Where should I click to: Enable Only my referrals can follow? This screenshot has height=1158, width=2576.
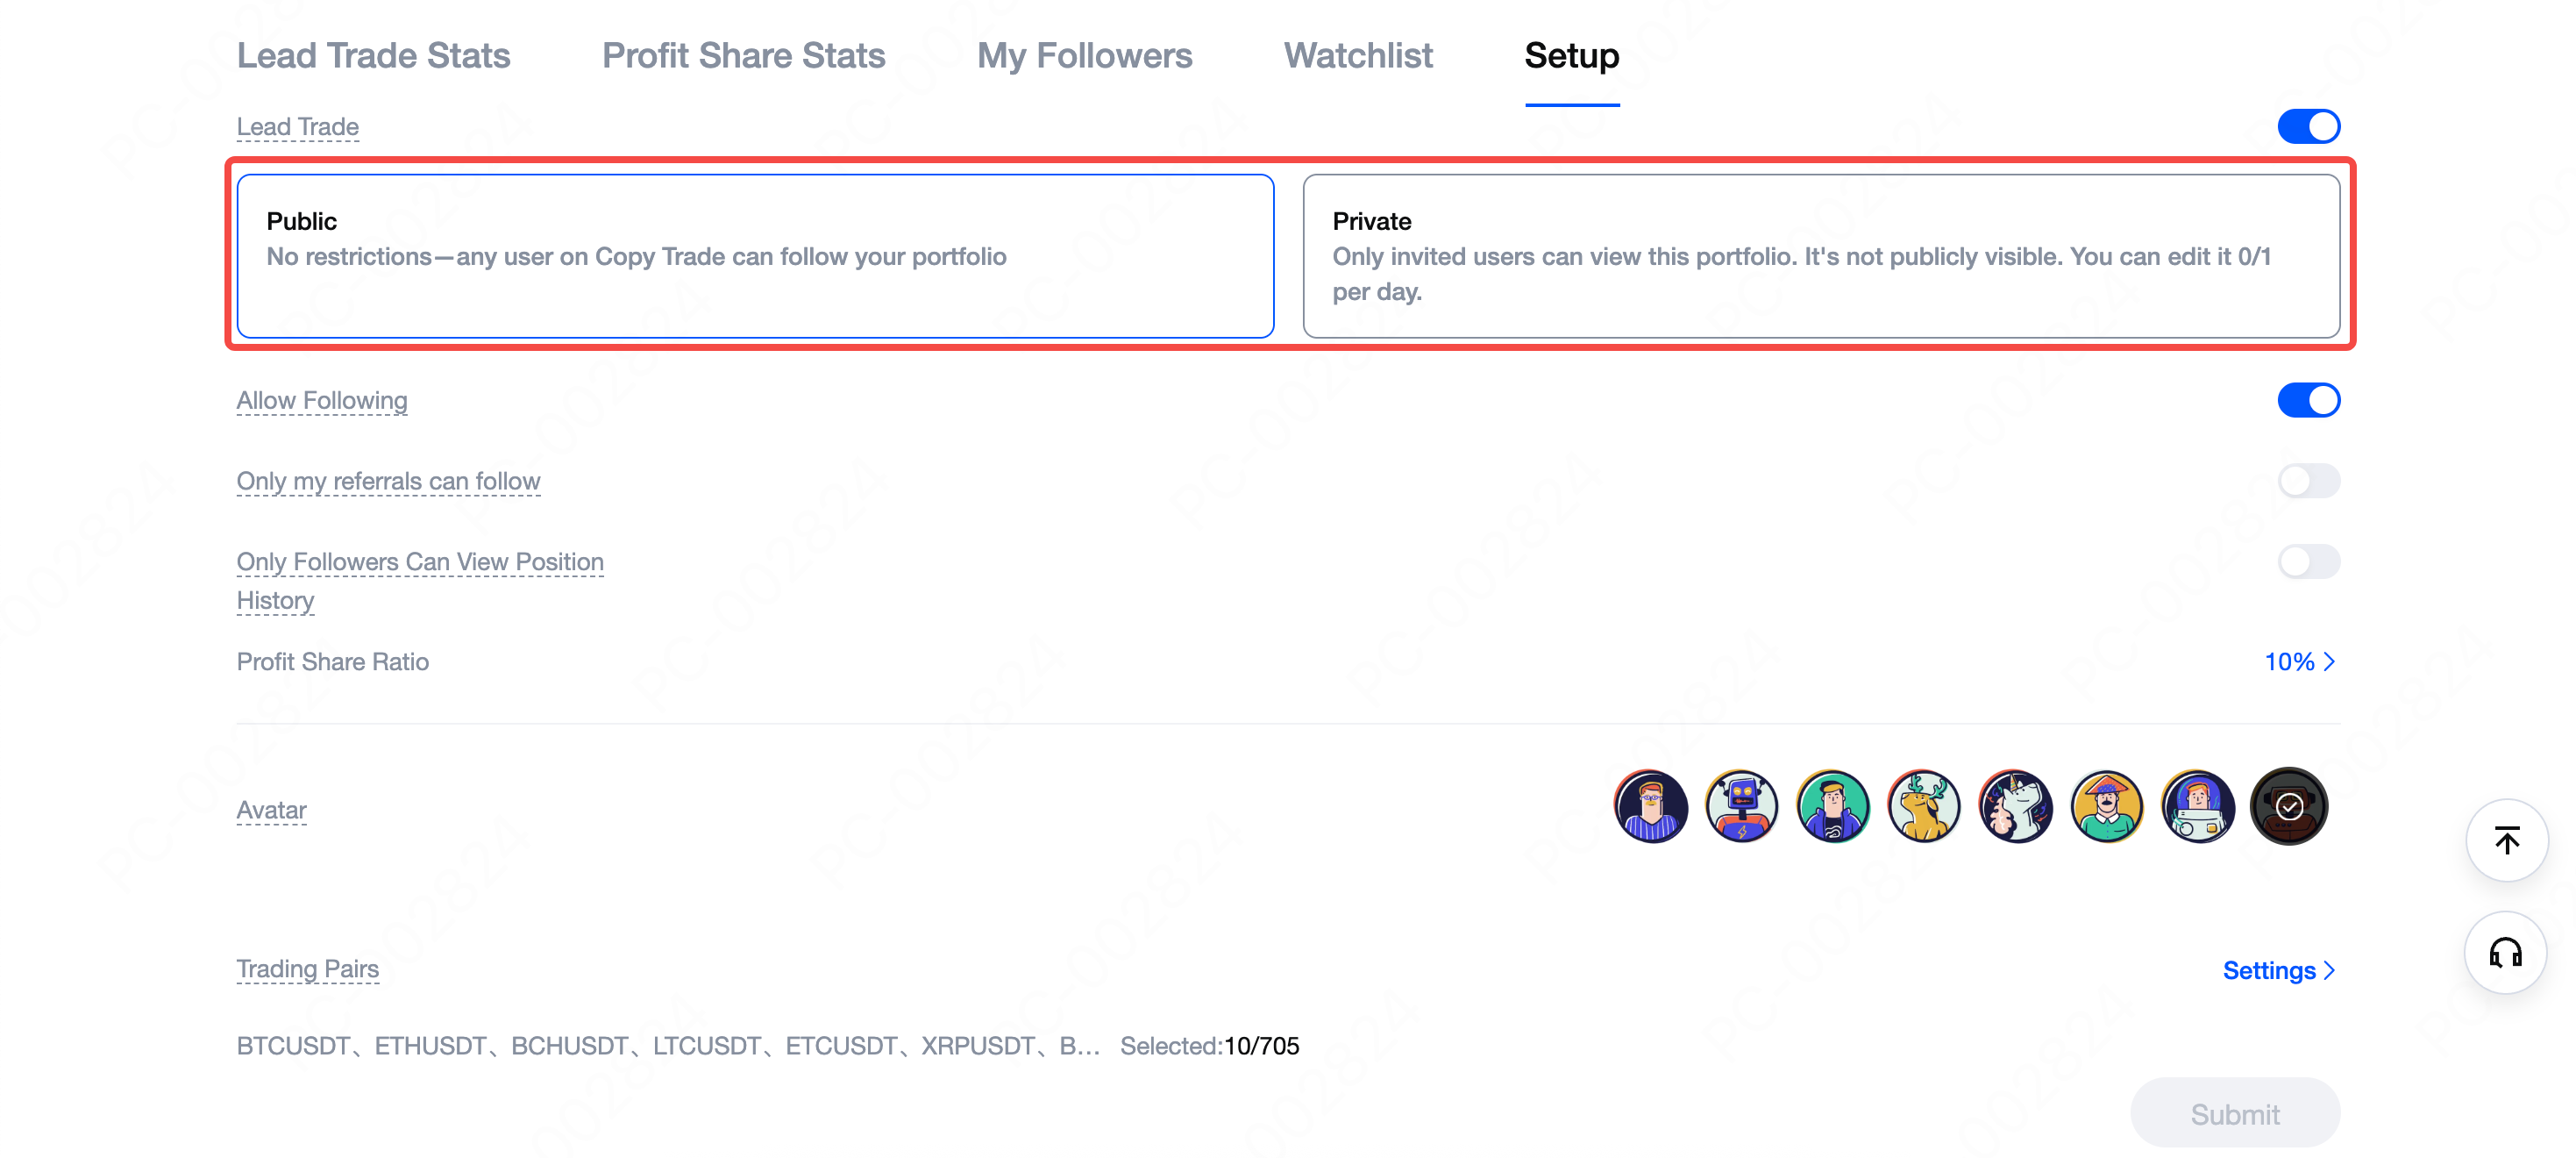point(2308,482)
